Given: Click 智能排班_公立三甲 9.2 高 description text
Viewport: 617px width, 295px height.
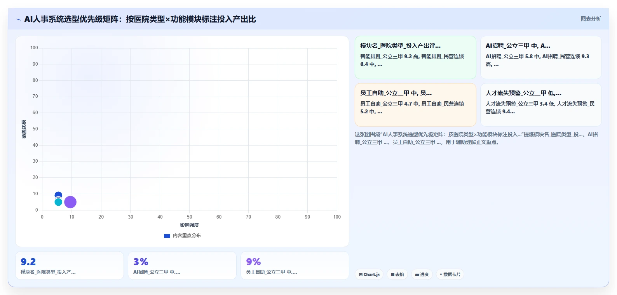Looking at the screenshot, I should 412,60.
